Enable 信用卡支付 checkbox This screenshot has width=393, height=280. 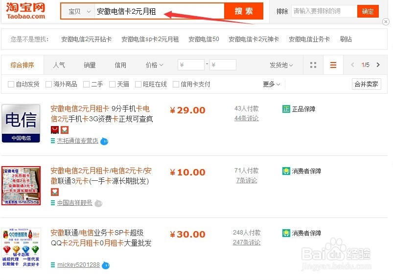(x=176, y=85)
